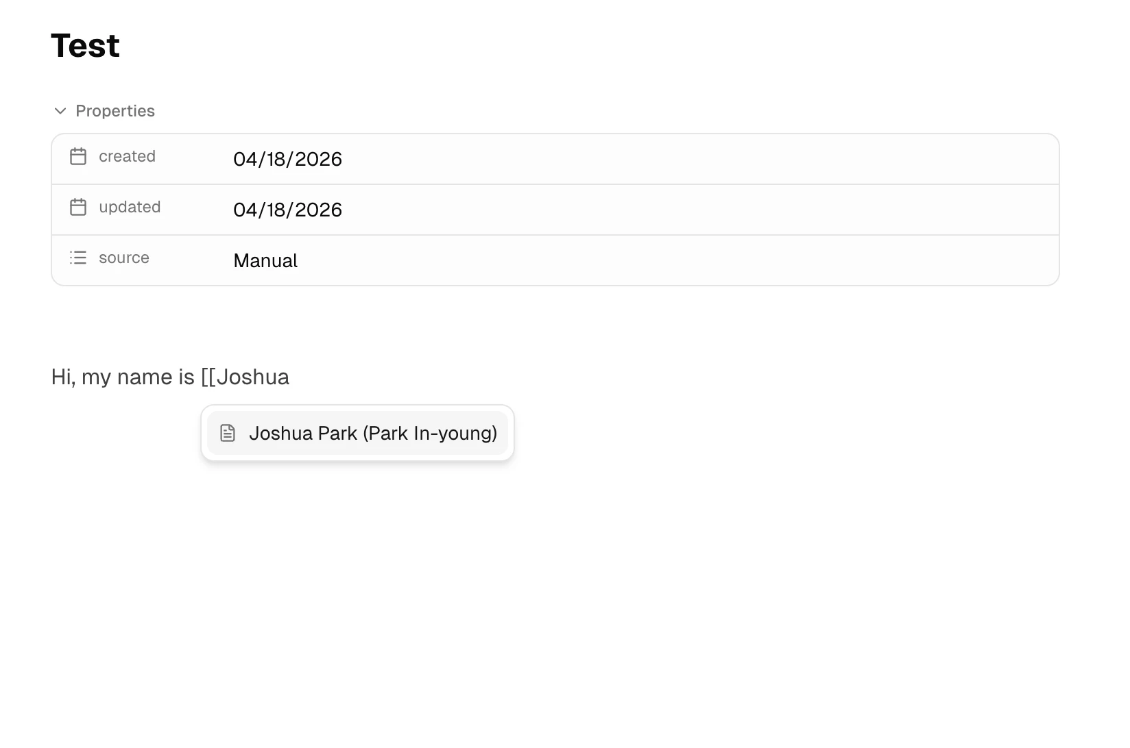The width and height of the screenshot is (1130, 748).
Task: Select the updated property label
Action: [130, 207]
